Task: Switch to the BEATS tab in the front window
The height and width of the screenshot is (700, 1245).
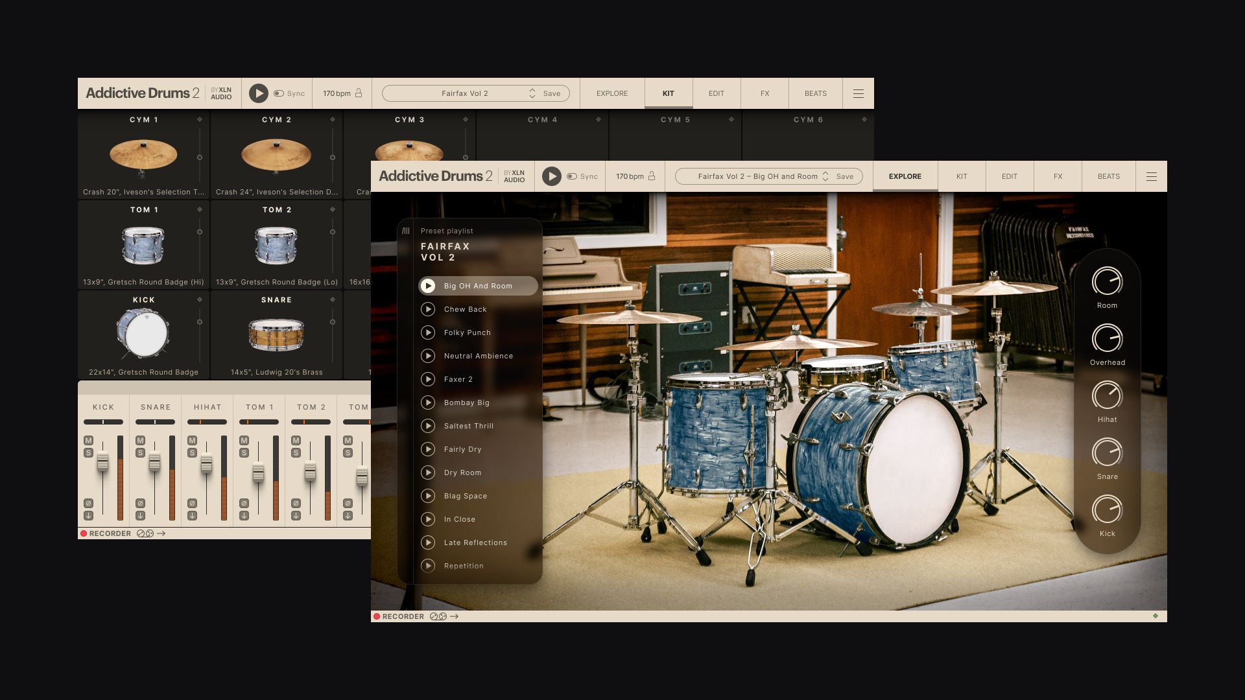Action: coord(1109,176)
